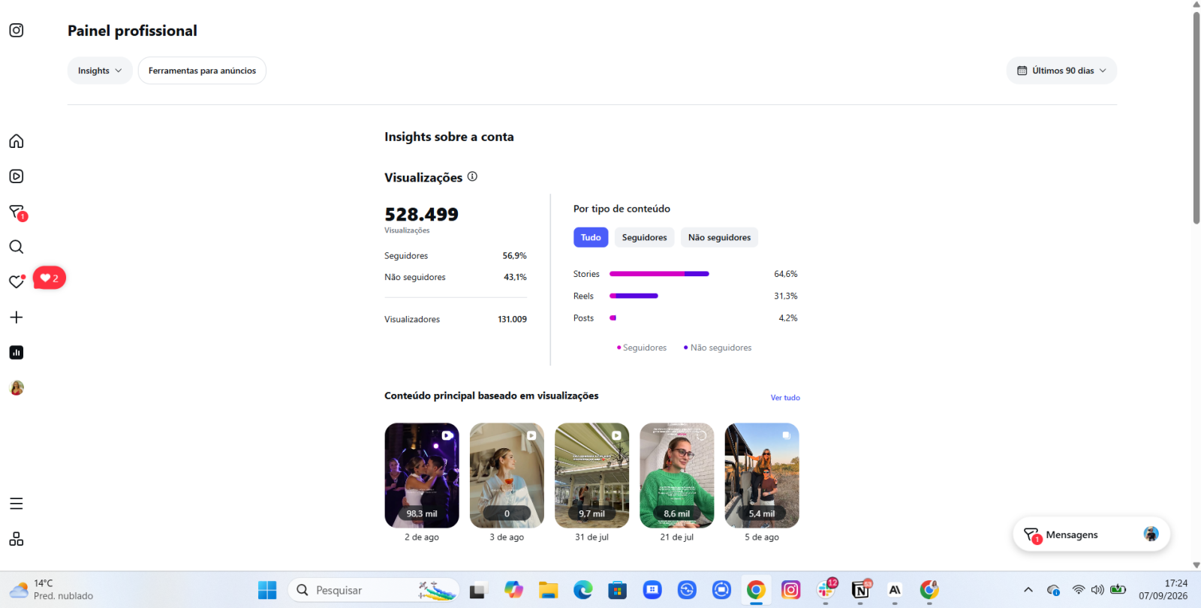Select the Tudo content filter tab

click(591, 237)
